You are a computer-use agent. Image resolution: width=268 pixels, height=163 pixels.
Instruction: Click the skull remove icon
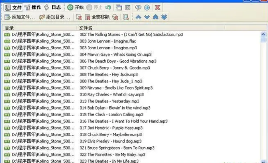[x=115, y=17]
